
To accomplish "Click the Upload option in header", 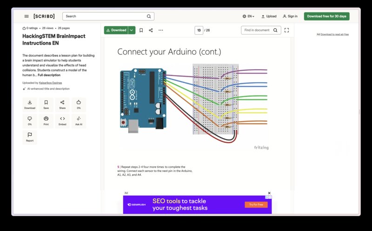I will pos(269,16).
